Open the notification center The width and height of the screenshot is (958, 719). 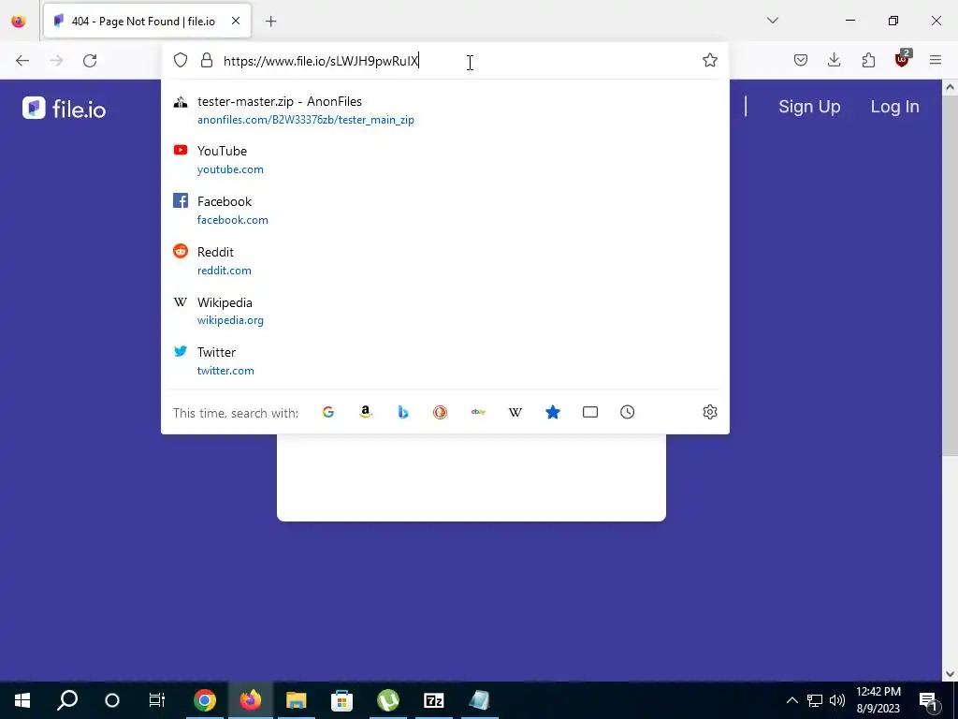click(x=927, y=700)
